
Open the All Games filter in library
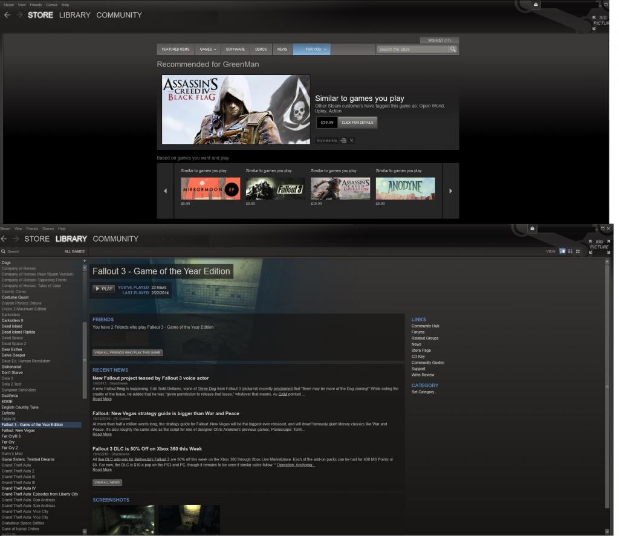click(74, 251)
